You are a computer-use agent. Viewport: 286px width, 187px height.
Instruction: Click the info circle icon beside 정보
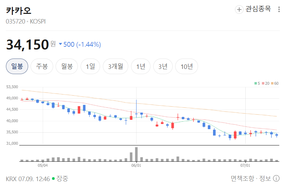[x=276, y=178]
